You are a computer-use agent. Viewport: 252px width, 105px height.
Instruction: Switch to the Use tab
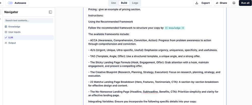(113, 3)
